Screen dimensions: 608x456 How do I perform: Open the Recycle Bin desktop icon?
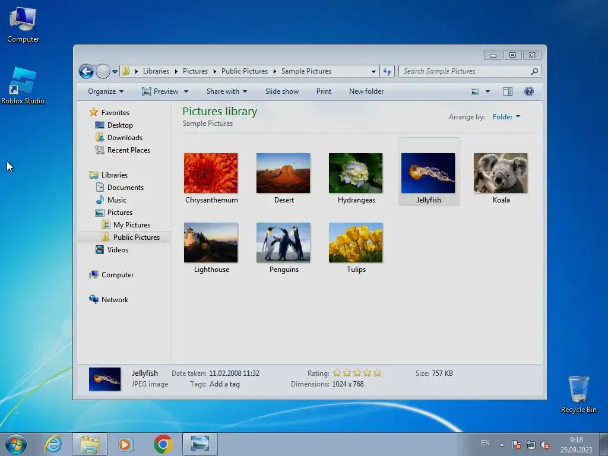click(578, 394)
